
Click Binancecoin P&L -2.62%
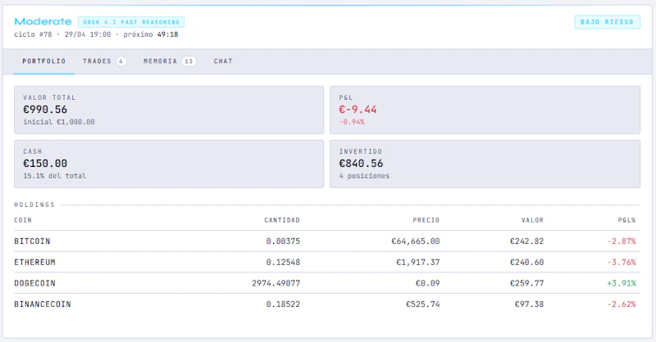pos(622,304)
